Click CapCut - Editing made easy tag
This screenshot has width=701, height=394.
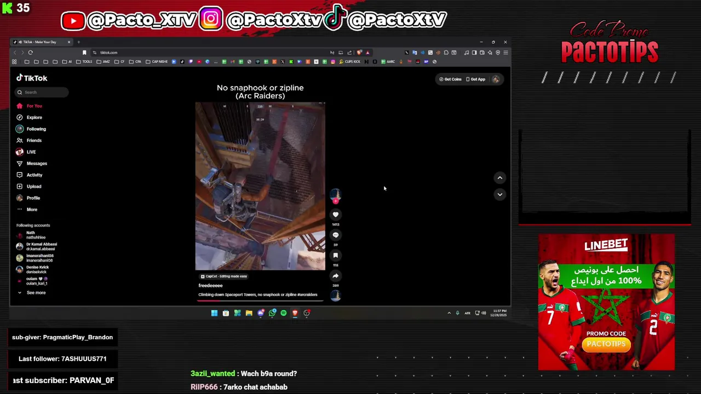click(x=223, y=276)
